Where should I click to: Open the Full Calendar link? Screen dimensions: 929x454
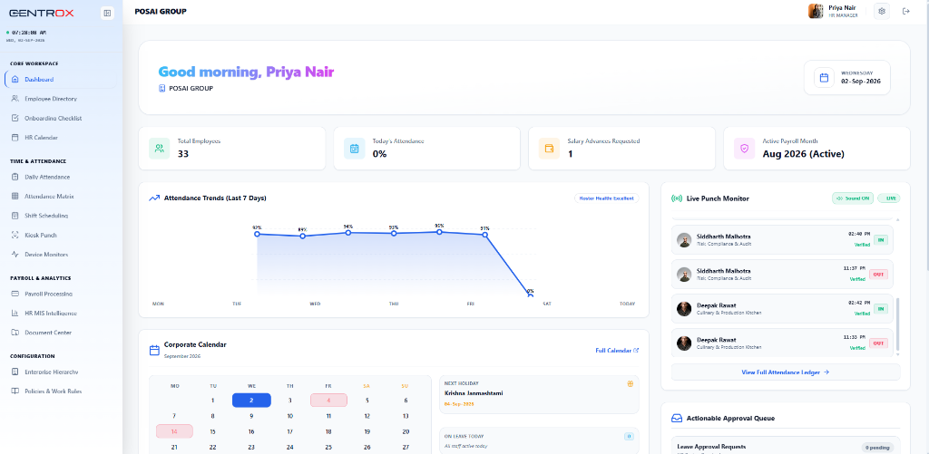617,351
